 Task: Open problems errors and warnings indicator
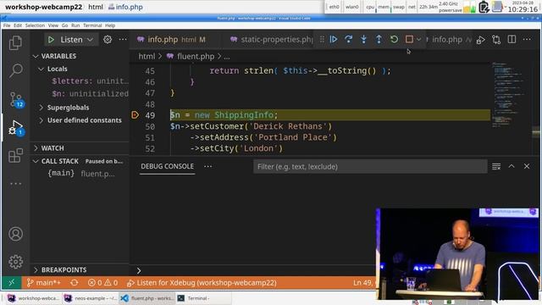coord(102,283)
